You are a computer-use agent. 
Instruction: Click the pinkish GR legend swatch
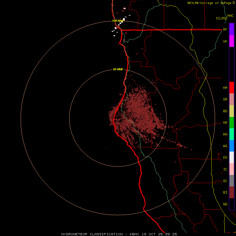click(232, 99)
